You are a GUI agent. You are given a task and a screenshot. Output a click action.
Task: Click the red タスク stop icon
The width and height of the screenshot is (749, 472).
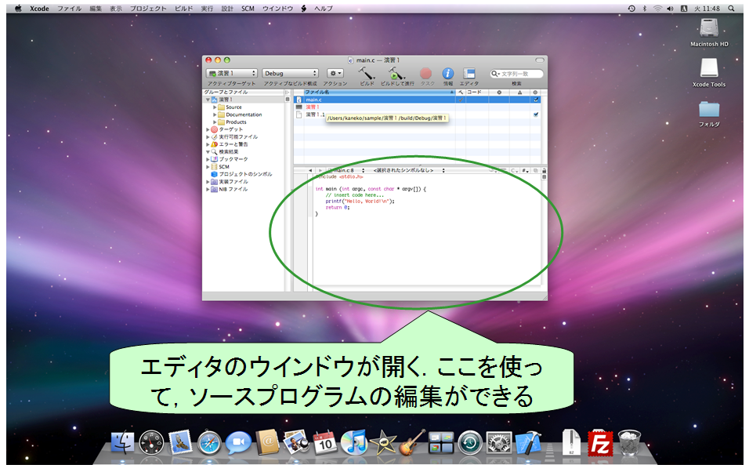425,73
